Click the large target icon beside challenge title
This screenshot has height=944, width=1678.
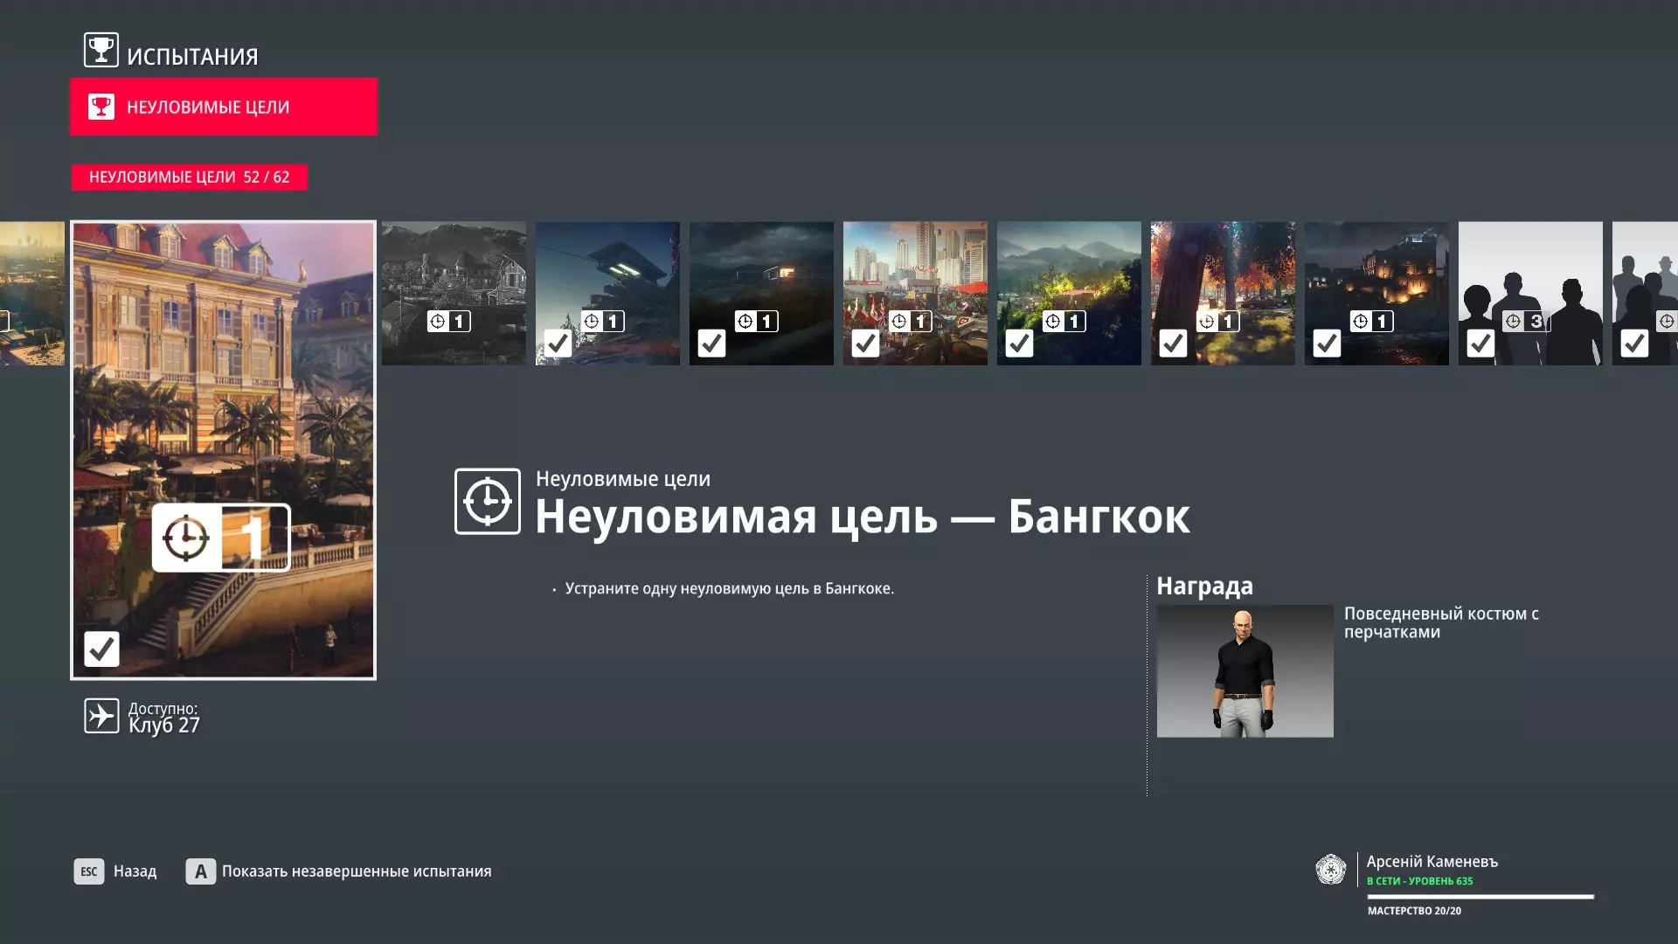[487, 502]
